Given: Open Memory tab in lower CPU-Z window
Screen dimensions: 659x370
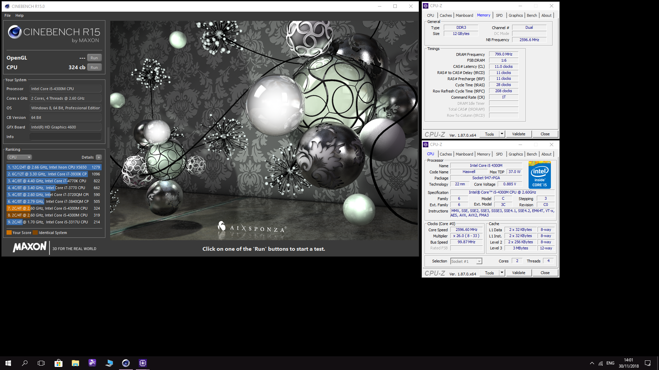Looking at the screenshot, I should [x=483, y=154].
